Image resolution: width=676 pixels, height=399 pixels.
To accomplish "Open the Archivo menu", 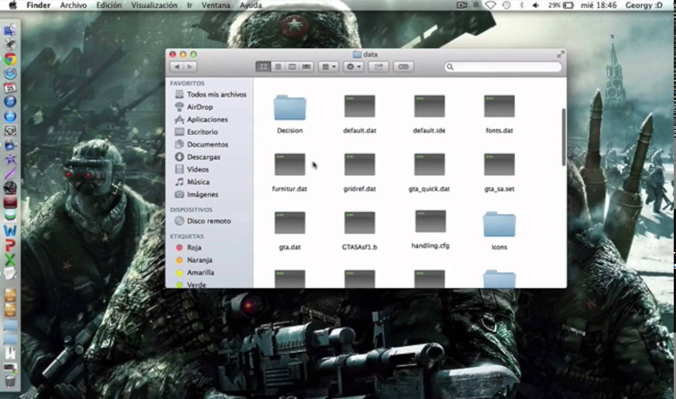I will tap(73, 5).
